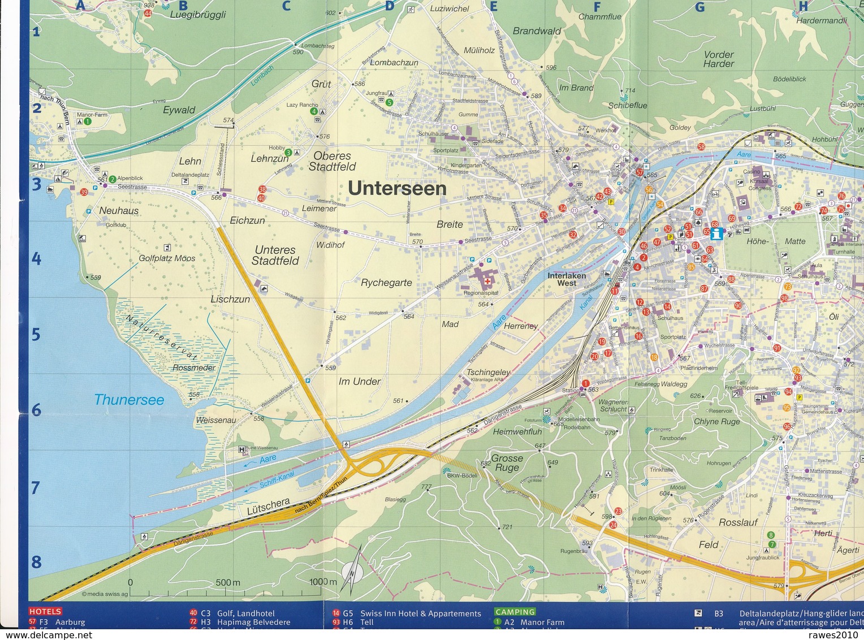The image size is (864, 640).
Task: Select green camping marker 5 at Jungfrau
Action: click(x=390, y=102)
